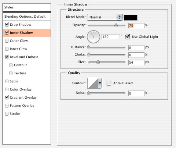Click the black shadow color swatch

[x=131, y=18]
